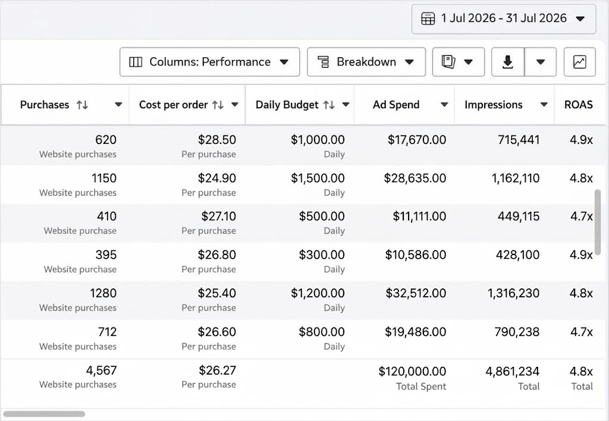Click the $25.40 cost per order value
Screen dimensions: 609x421
tap(216, 293)
